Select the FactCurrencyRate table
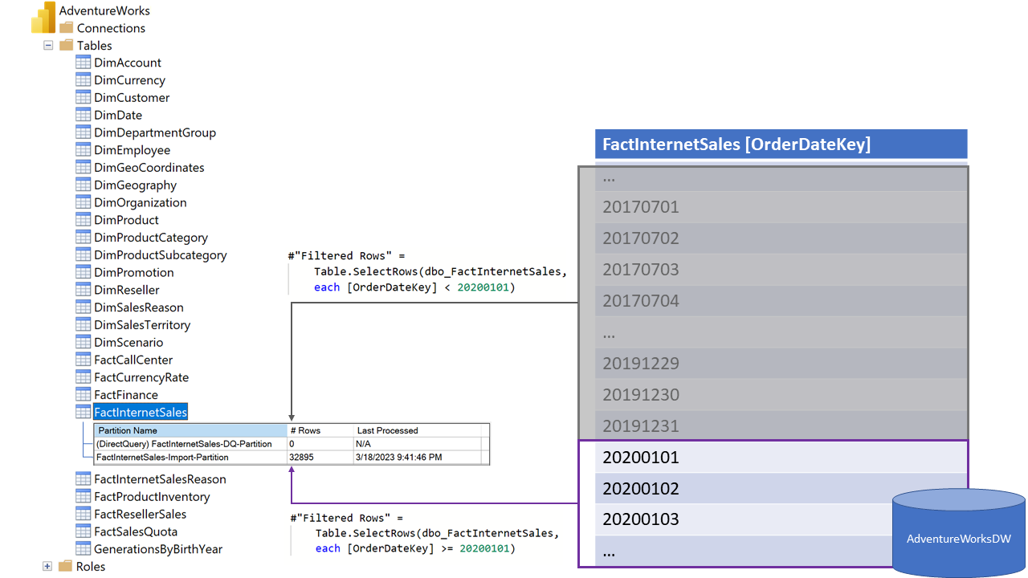Screen dimensions: 1028x578 click(141, 377)
